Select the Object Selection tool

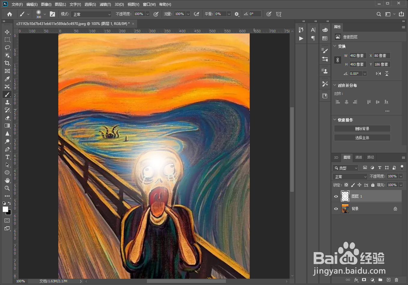7,55
